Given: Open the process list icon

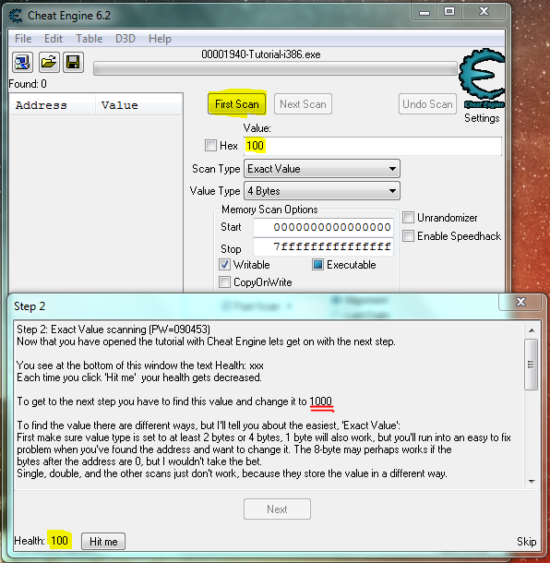Looking at the screenshot, I should 23,63.
